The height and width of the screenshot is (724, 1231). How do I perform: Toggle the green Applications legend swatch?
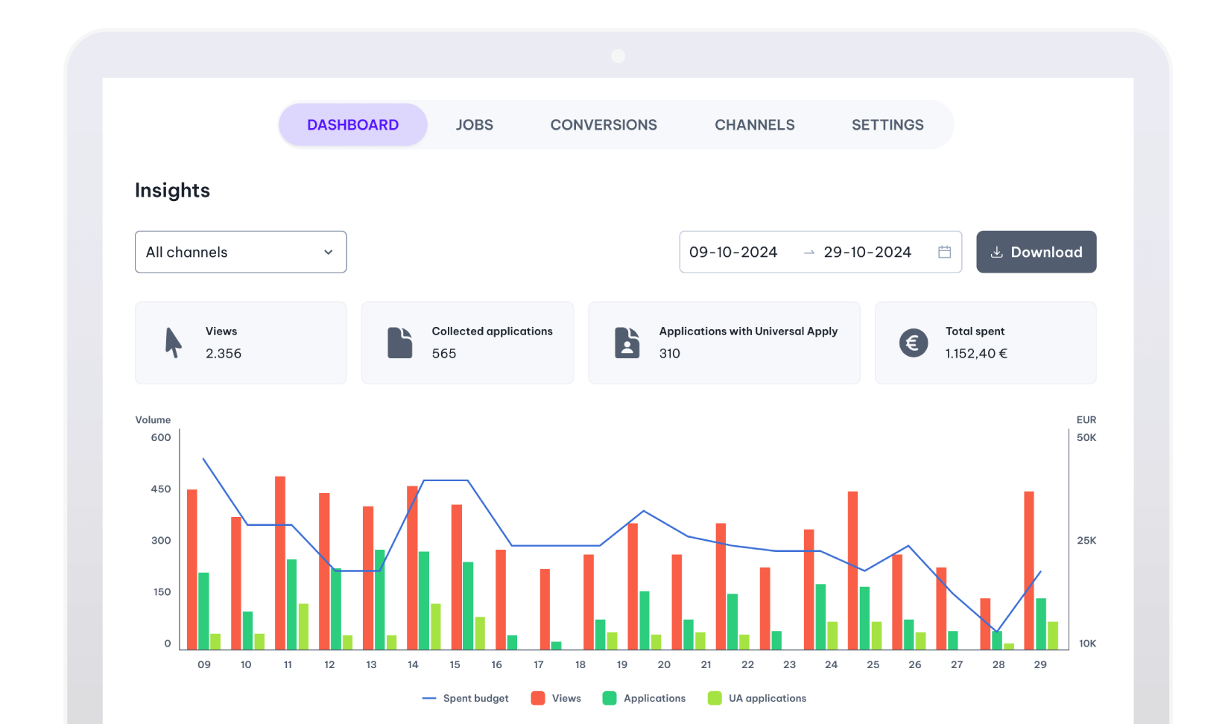610,698
